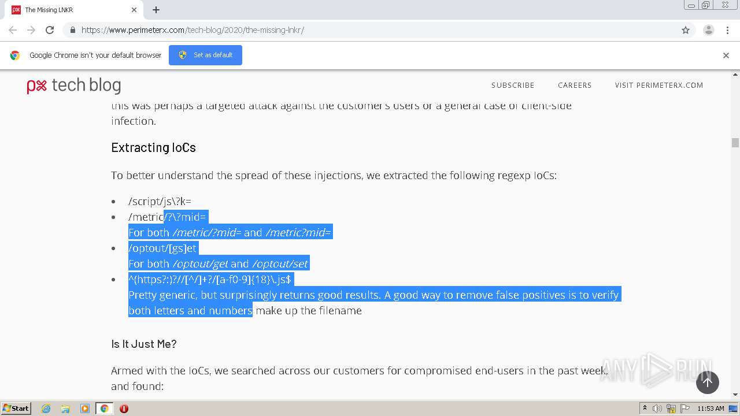Image resolution: width=740 pixels, height=416 pixels.
Task: Click the Is It Just Me? heading
Action: [x=144, y=344]
